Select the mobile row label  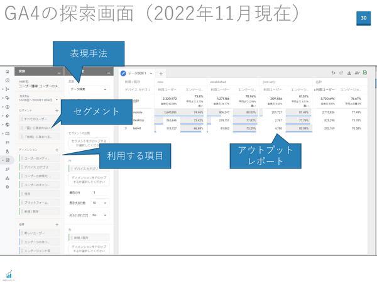138,113
